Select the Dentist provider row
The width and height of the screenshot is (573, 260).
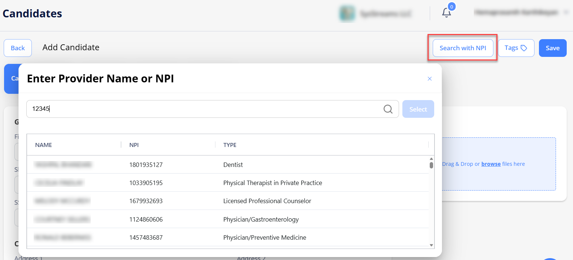click(228, 165)
